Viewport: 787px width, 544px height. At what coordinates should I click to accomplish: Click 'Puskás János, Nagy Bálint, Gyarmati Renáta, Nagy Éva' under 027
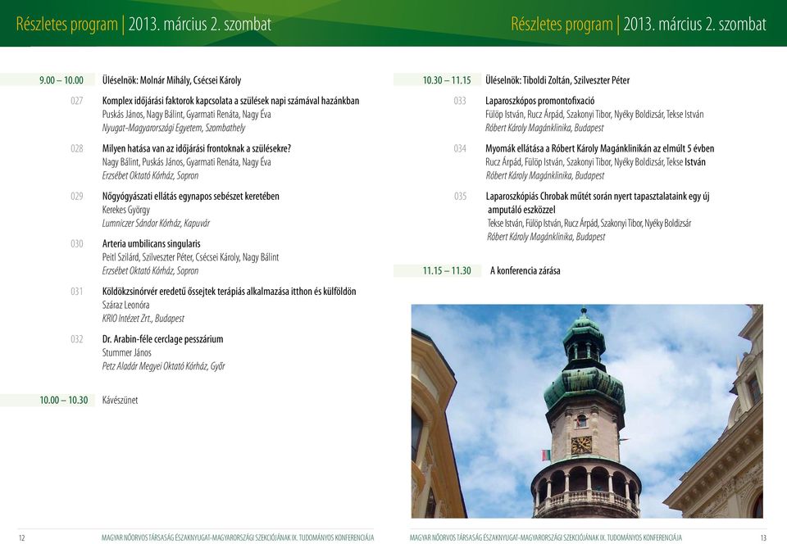(187, 115)
